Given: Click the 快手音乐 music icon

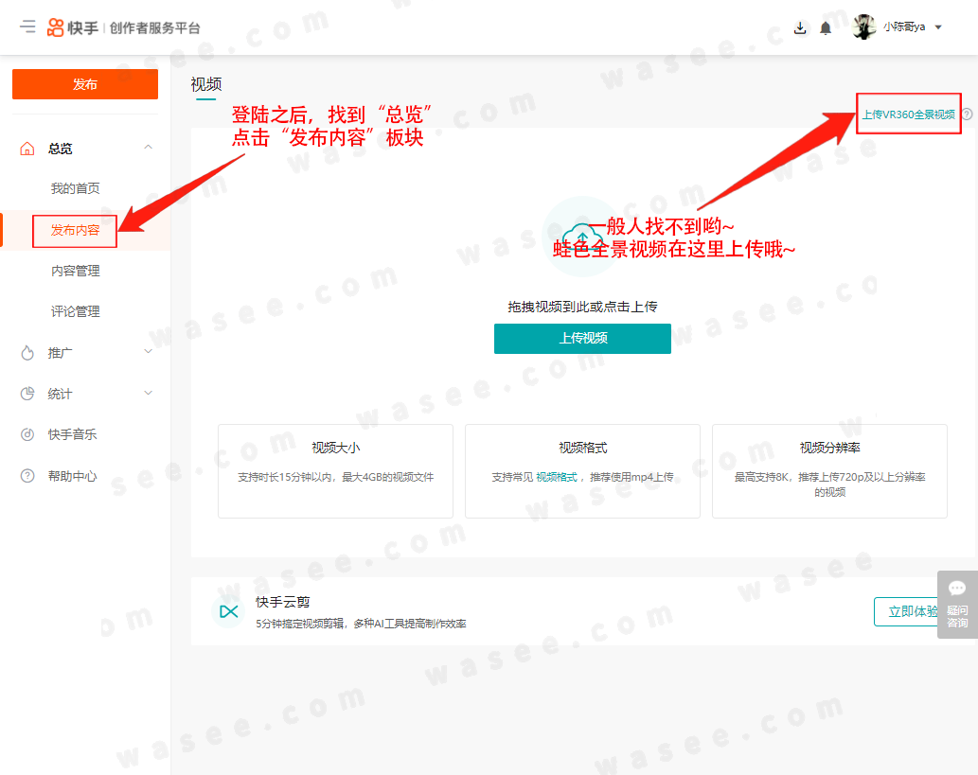Looking at the screenshot, I should 27,434.
